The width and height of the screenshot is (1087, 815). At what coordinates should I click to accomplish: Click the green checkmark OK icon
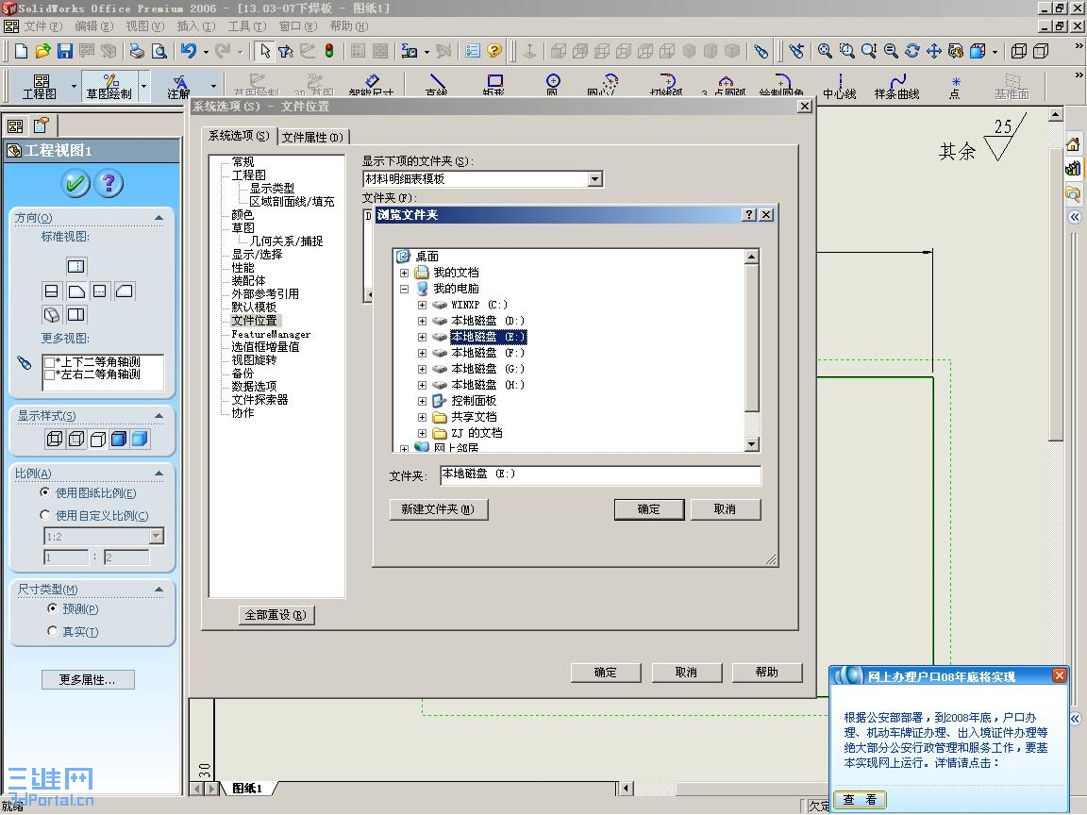[75, 184]
